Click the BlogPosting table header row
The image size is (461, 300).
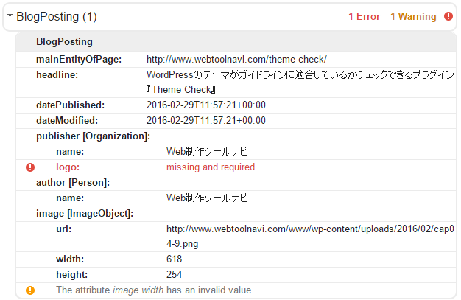[236, 42]
